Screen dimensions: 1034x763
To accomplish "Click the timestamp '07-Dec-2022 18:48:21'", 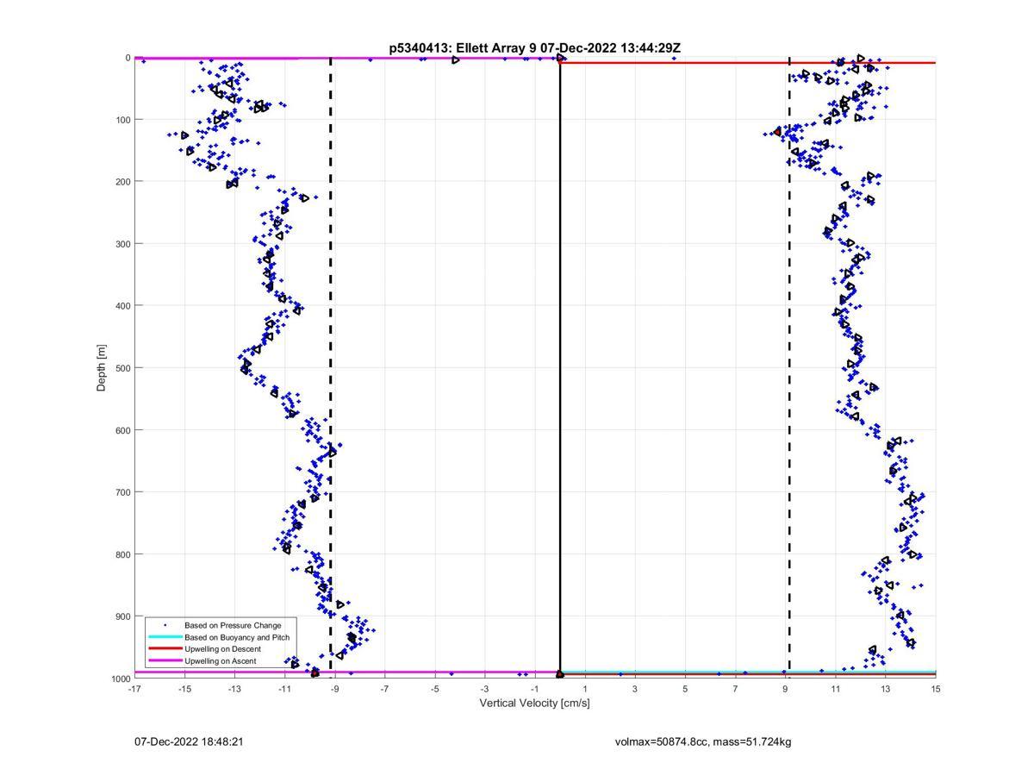I will (189, 741).
